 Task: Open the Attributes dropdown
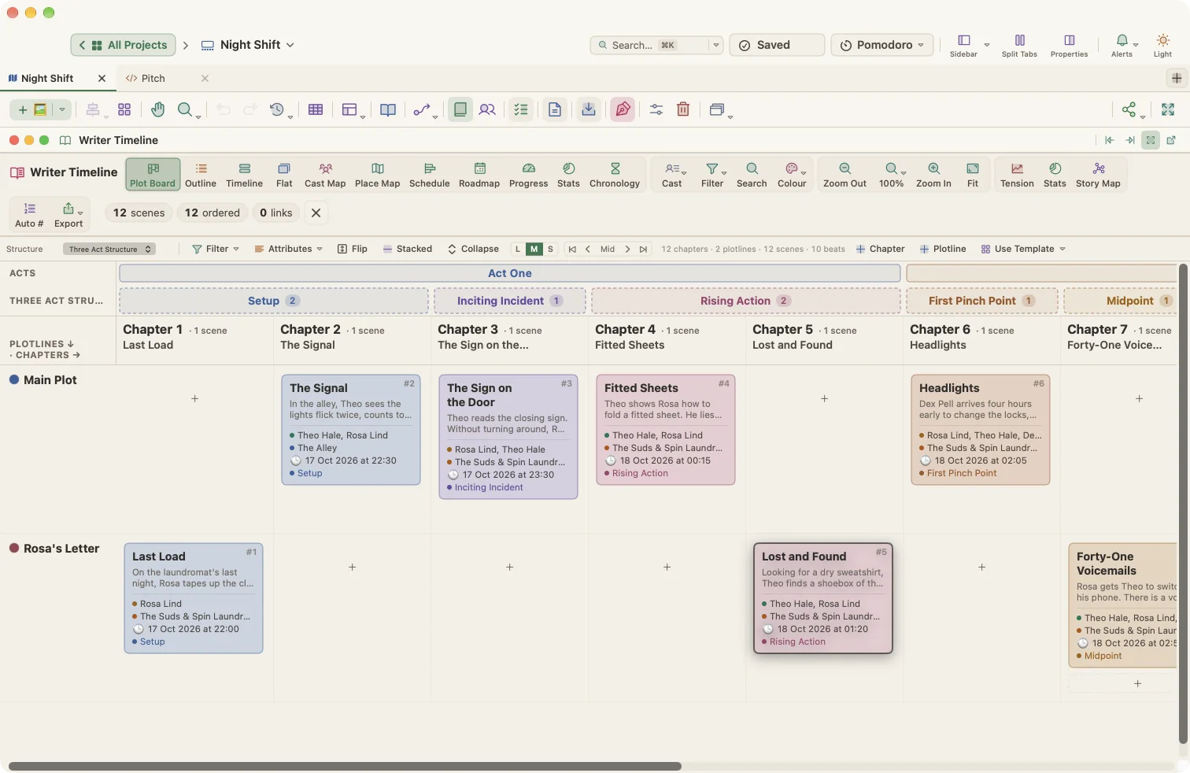289,249
